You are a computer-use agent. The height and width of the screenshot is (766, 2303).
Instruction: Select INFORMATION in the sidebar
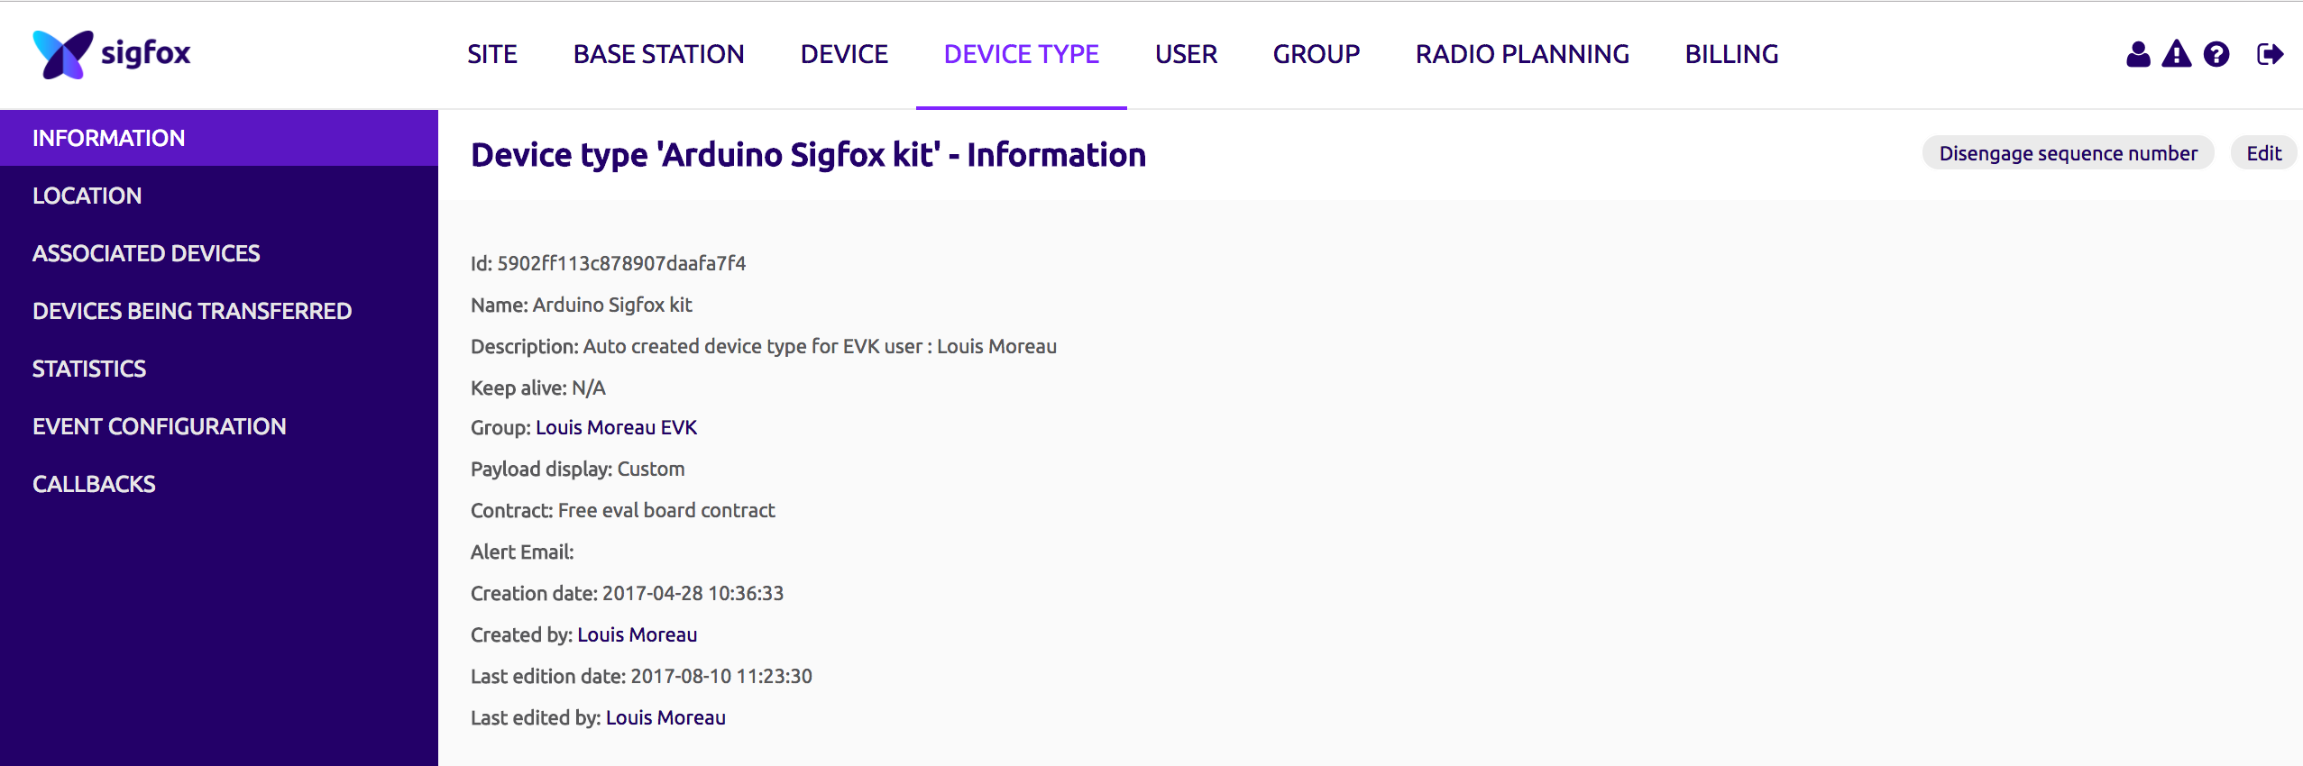[219, 138]
